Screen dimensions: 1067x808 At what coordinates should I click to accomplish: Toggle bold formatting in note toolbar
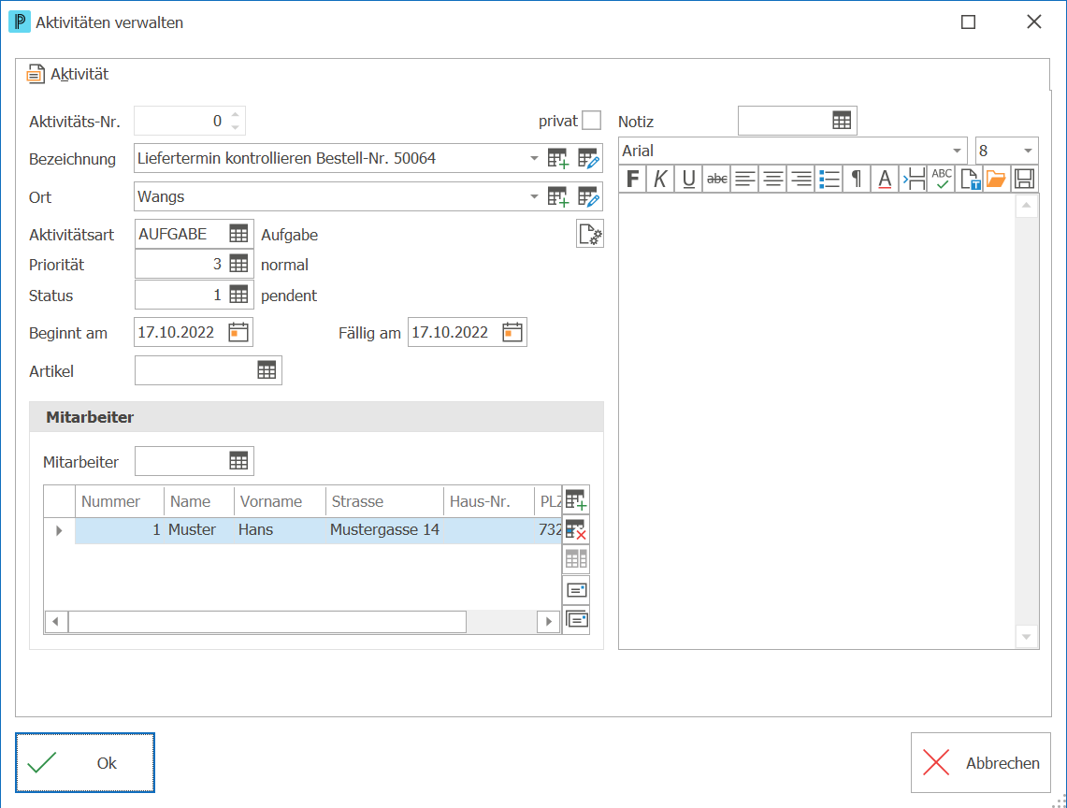click(x=632, y=179)
